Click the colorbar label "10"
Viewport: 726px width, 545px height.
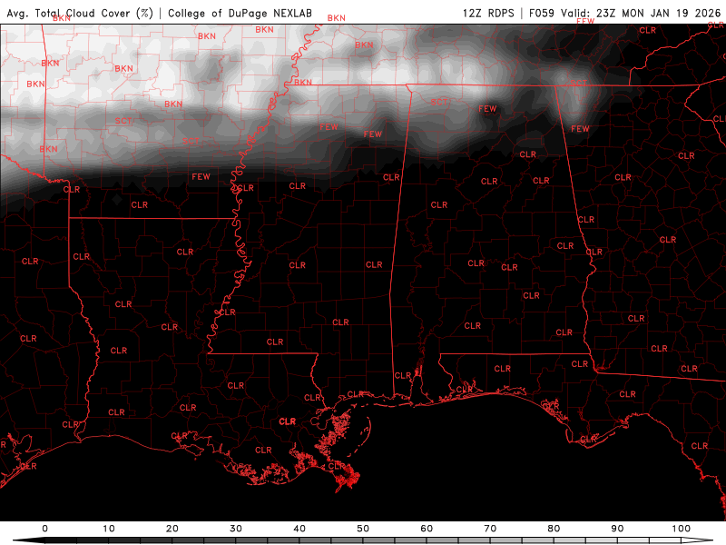pos(108,529)
